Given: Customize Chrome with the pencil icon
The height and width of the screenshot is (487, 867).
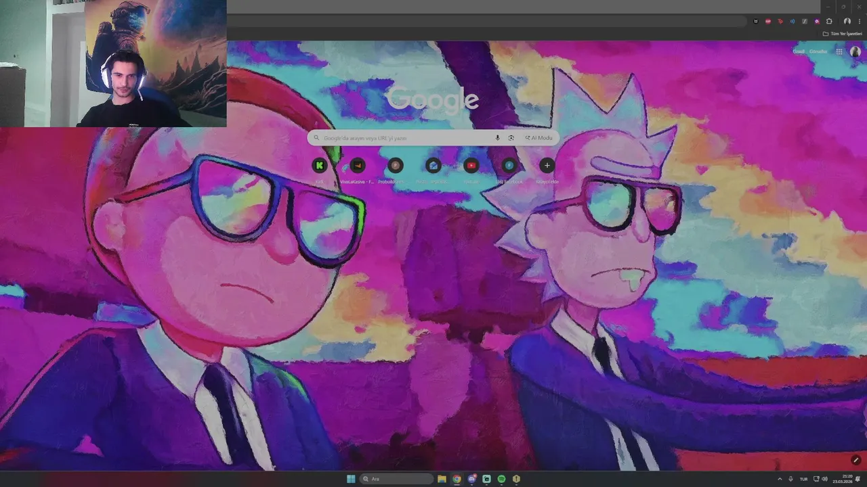Looking at the screenshot, I should [x=856, y=460].
